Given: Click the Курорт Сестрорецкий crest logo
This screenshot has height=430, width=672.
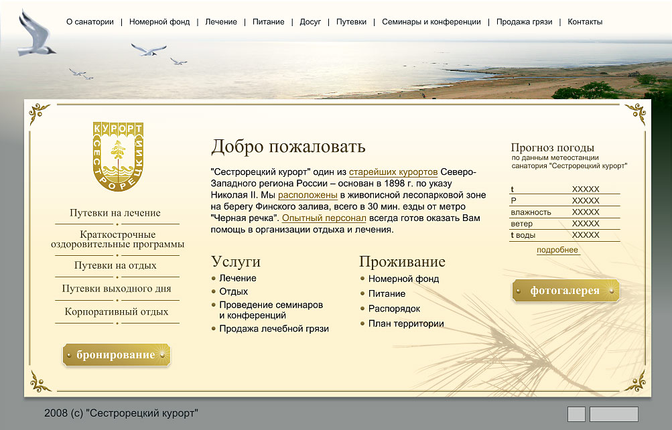Looking at the screenshot, I should [117, 157].
